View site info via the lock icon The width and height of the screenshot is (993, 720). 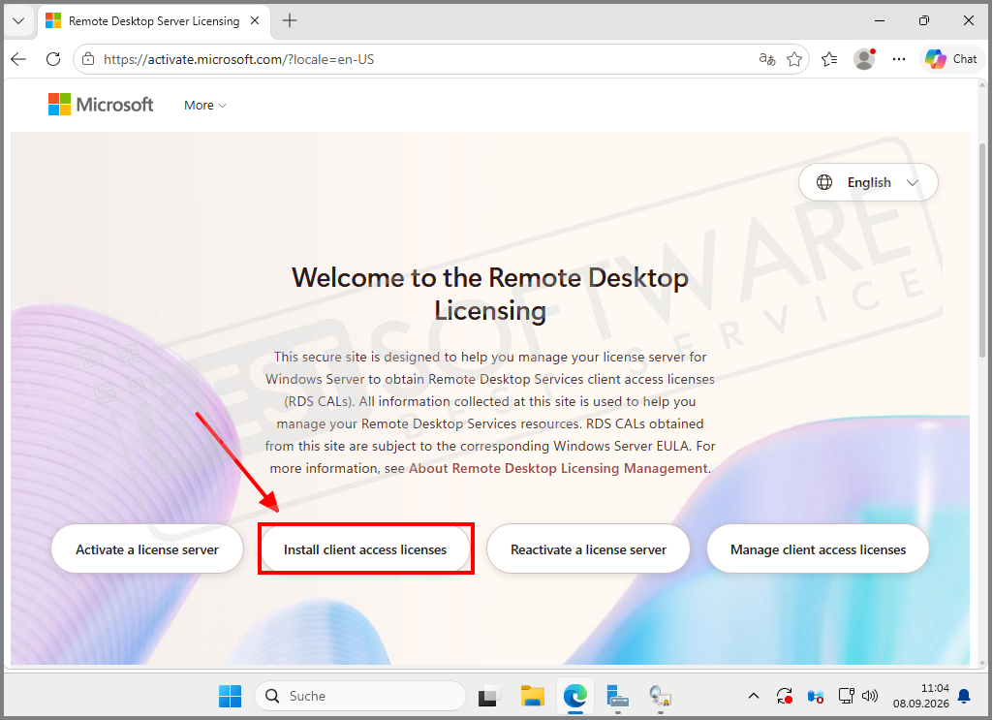click(x=89, y=59)
